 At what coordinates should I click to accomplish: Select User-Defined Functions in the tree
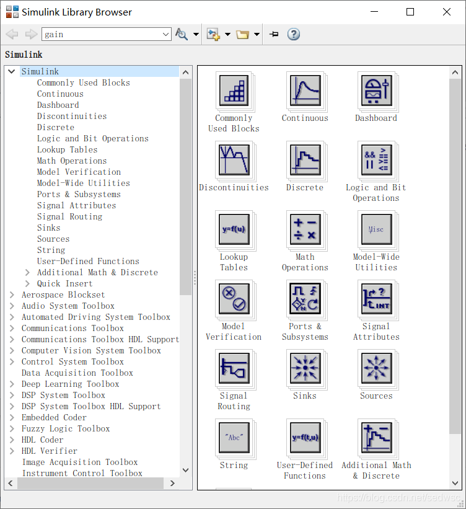point(88,261)
